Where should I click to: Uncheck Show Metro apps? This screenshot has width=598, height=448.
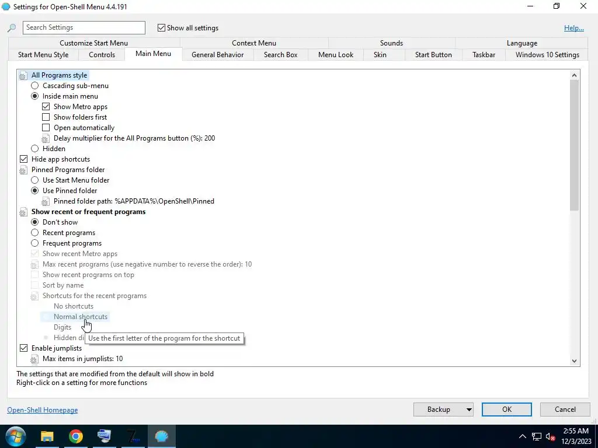[46, 107]
